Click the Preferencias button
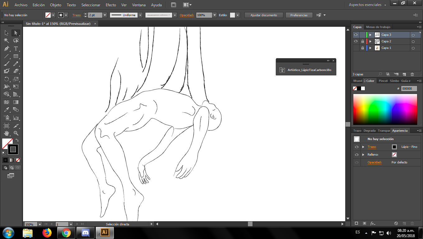 (x=299, y=15)
